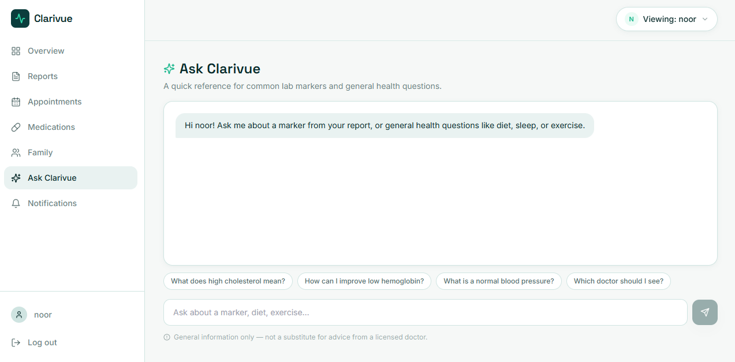Select 'What is a normal blood pressure?' chip
The width and height of the screenshot is (735, 362).
(x=499, y=281)
